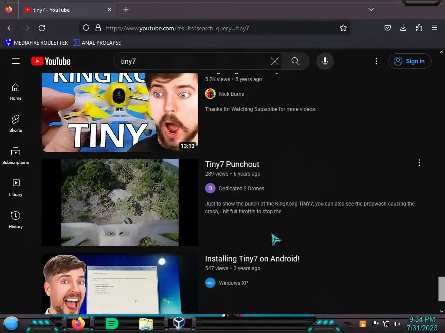Go back using the browser back arrow

[x=10, y=28]
